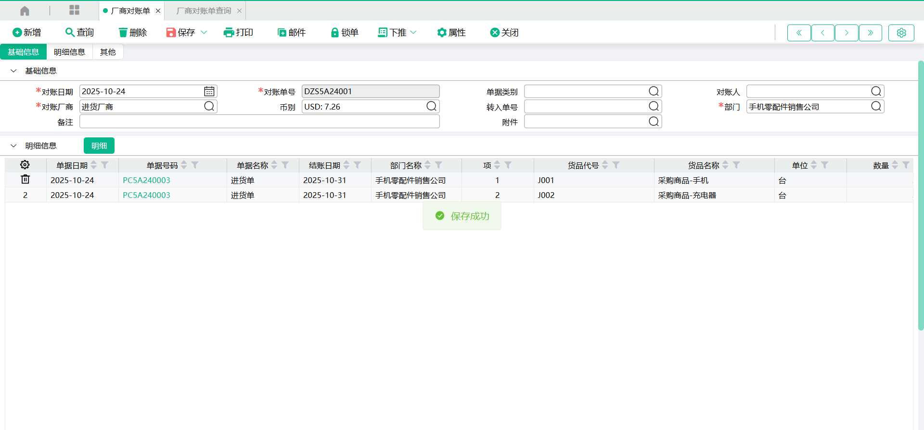Image resolution: width=924 pixels, height=430 pixels.
Task: Switch to the 厂商对账单查询 tab
Action: pyautogui.click(x=204, y=11)
